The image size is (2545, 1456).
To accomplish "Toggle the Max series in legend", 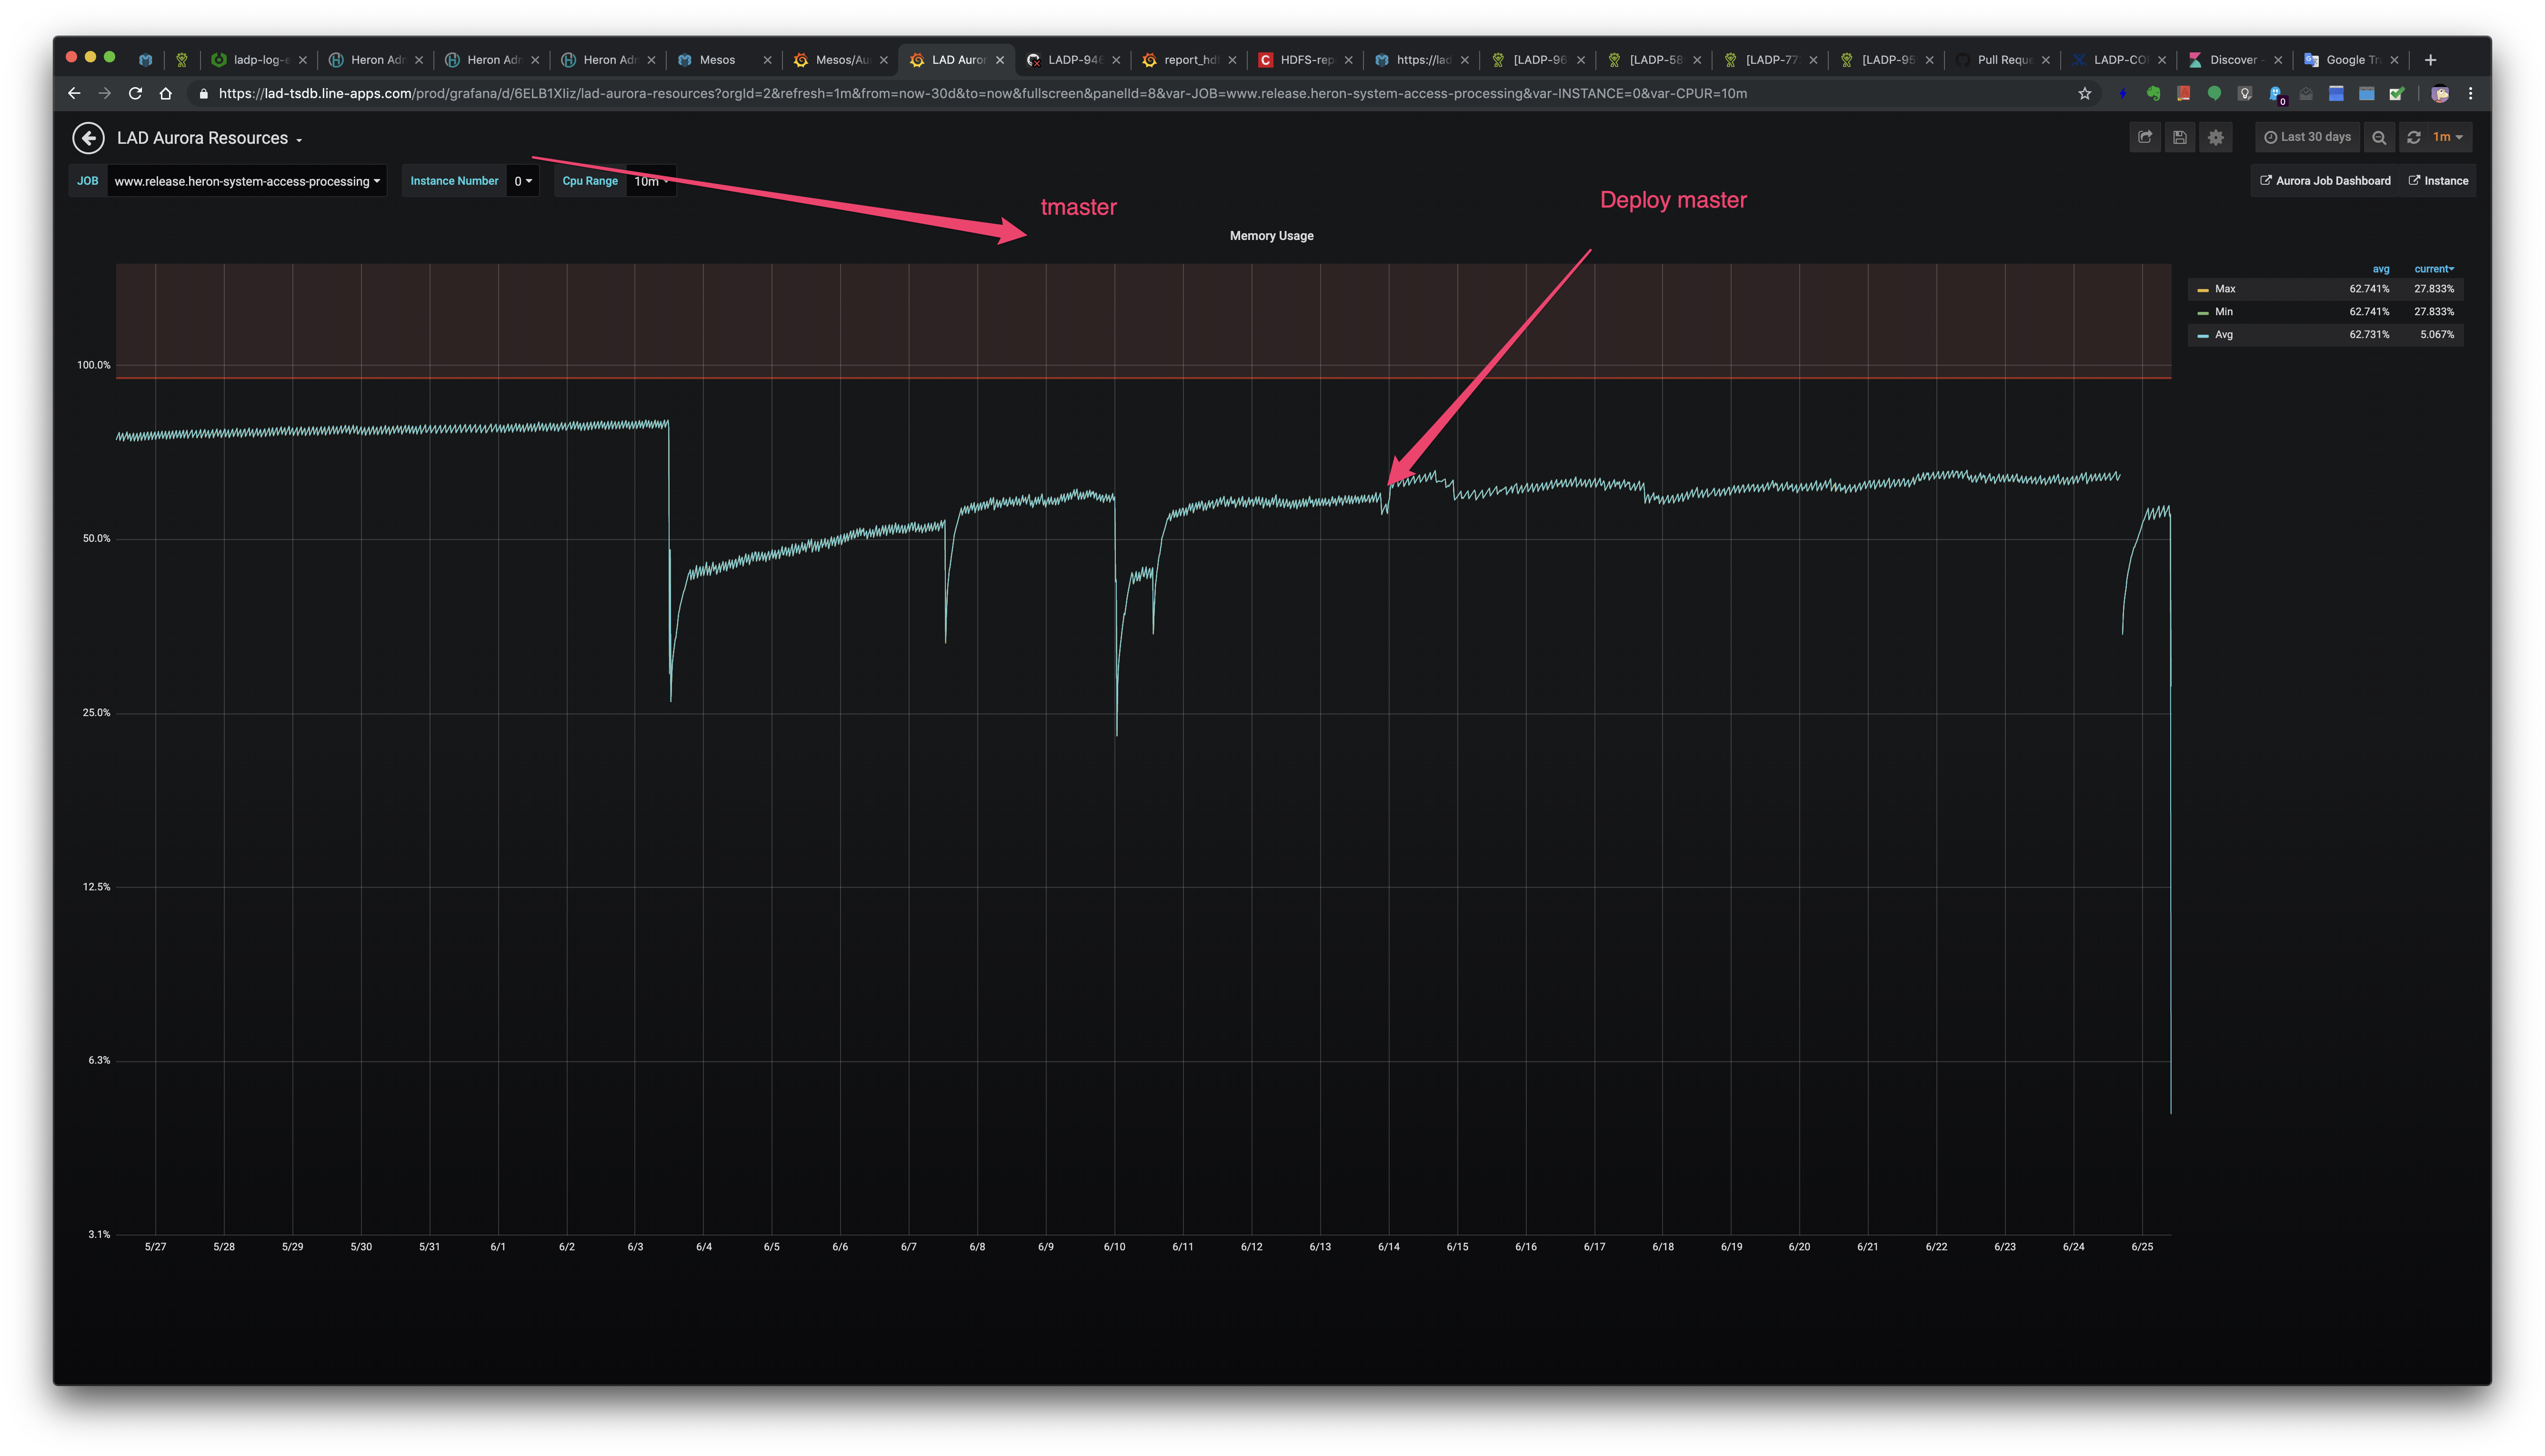I will (2225, 289).
